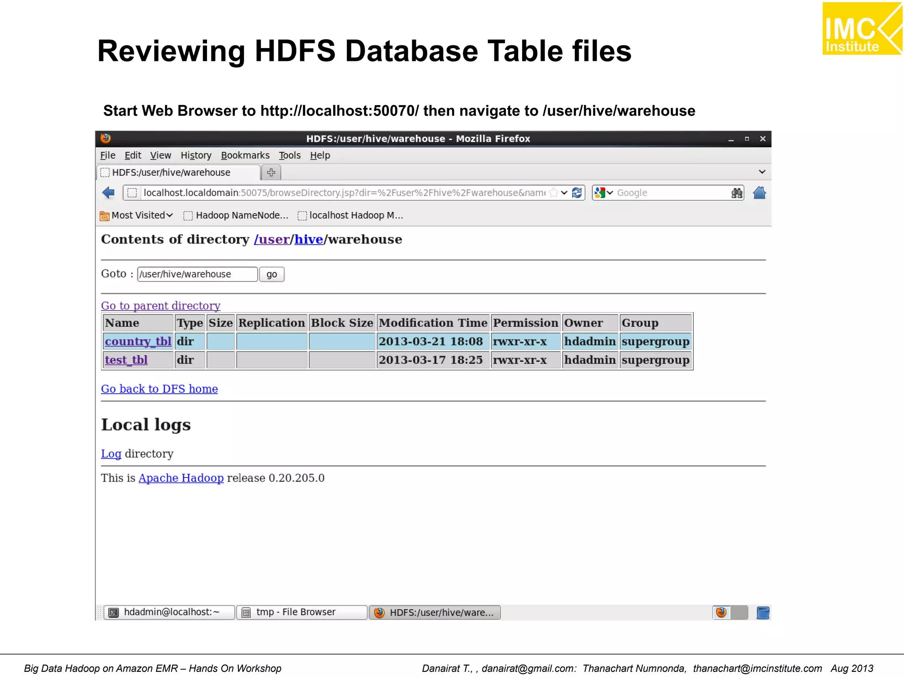Click the Most Visited folder icon
This screenshot has width=904, height=678.
point(105,216)
